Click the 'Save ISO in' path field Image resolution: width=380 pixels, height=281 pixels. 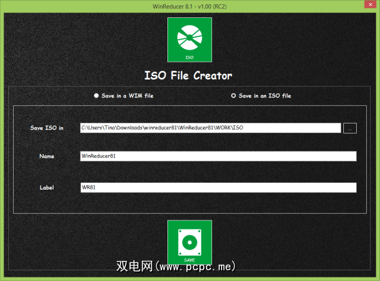[210, 128]
